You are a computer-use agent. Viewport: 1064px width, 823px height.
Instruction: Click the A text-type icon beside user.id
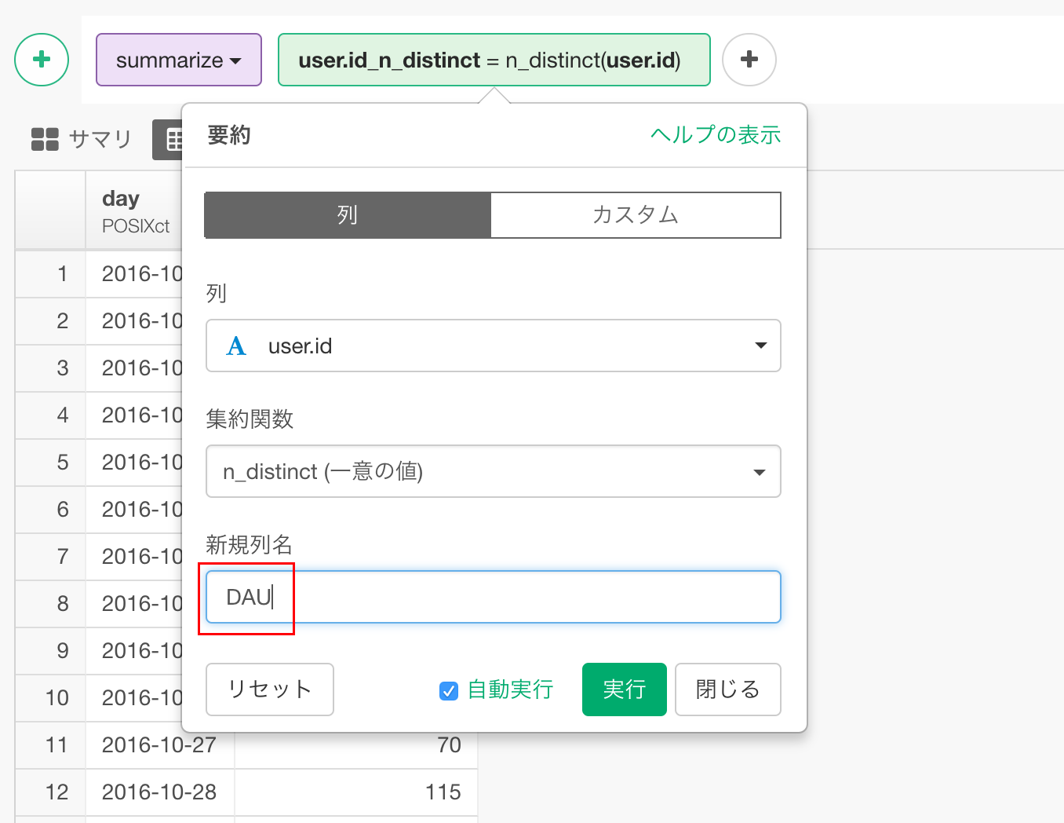click(236, 346)
